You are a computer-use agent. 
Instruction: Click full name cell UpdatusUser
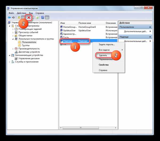click(85, 30)
